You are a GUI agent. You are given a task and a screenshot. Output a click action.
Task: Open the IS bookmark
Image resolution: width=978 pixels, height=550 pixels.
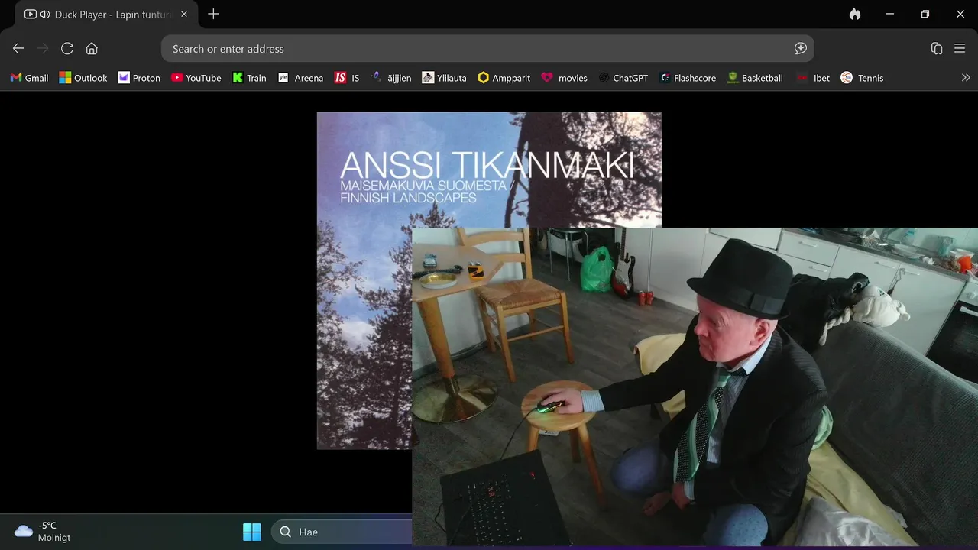coord(347,78)
